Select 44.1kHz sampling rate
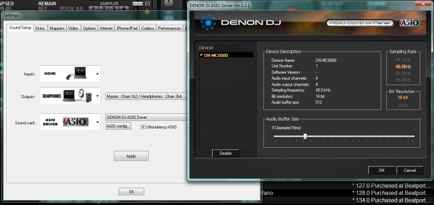Viewport: 434px width, 205px height. tap(403, 60)
